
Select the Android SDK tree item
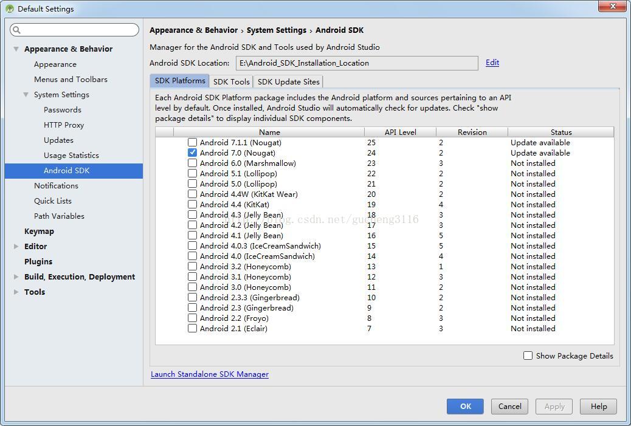[74, 171]
